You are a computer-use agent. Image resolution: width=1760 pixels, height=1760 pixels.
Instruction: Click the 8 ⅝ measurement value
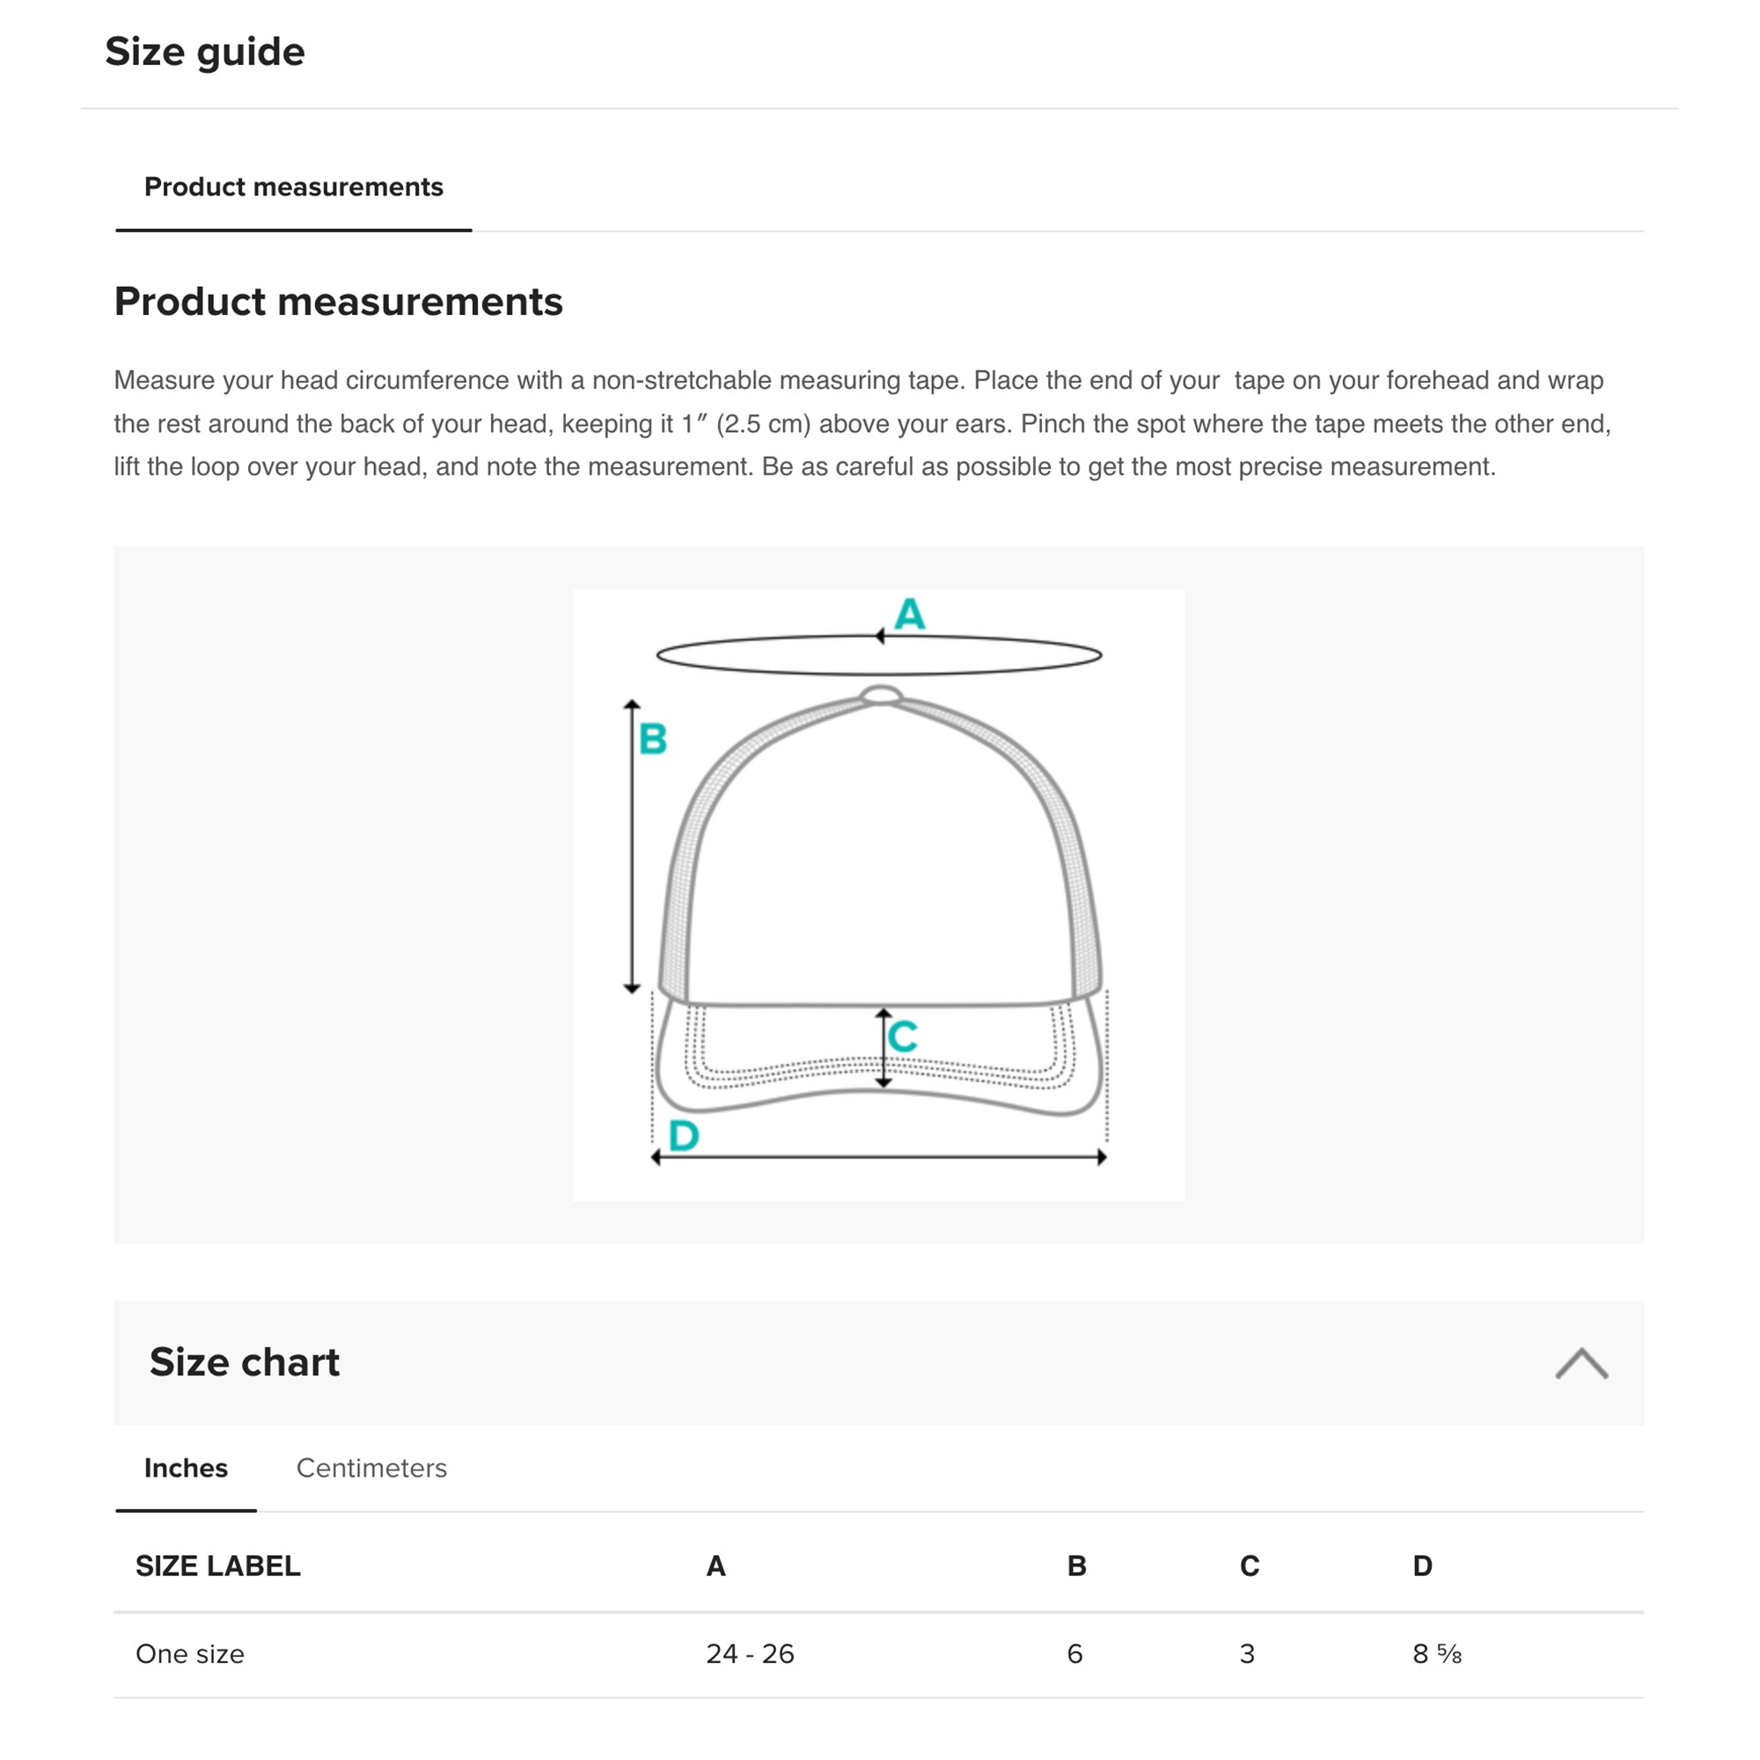click(1437, 1654)
